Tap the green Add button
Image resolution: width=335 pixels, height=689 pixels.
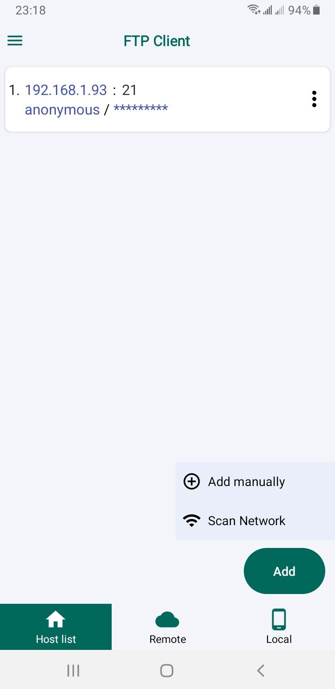click(284, 571)
